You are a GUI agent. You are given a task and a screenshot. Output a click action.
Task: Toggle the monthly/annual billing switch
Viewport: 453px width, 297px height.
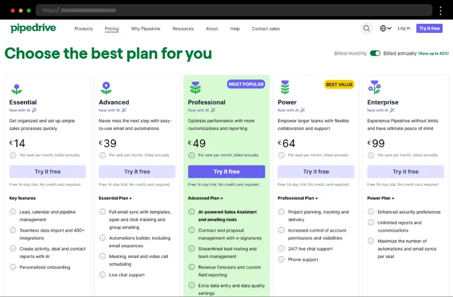click(x=375, y=53)
